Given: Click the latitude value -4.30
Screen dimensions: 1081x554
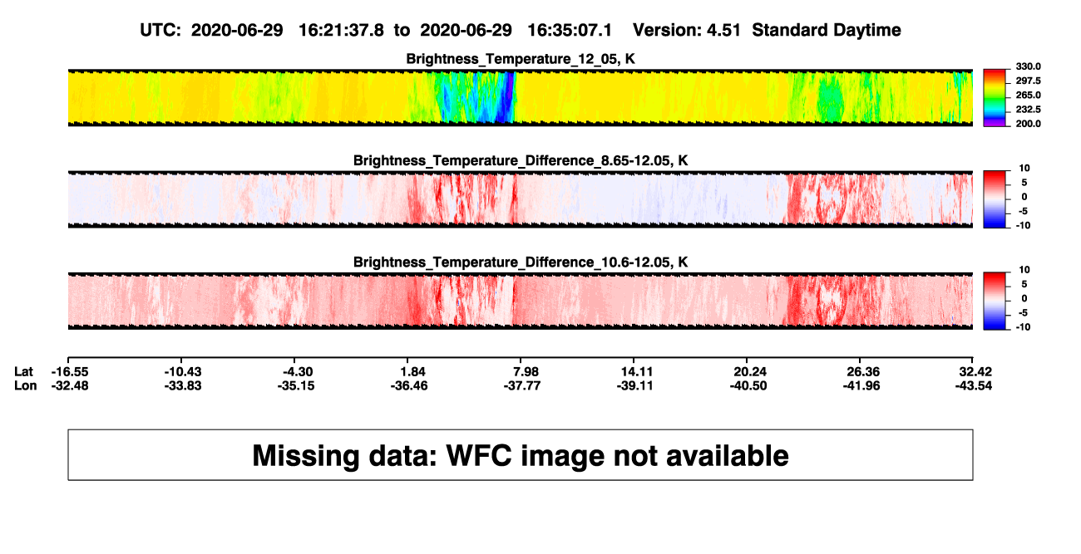Looking at the screenshot, I should [298, 371].
